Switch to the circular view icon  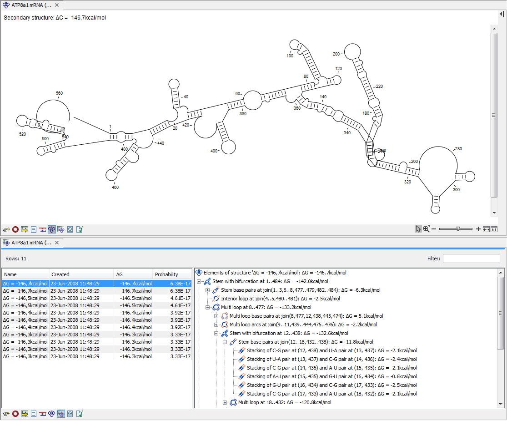tap(15, 229)
